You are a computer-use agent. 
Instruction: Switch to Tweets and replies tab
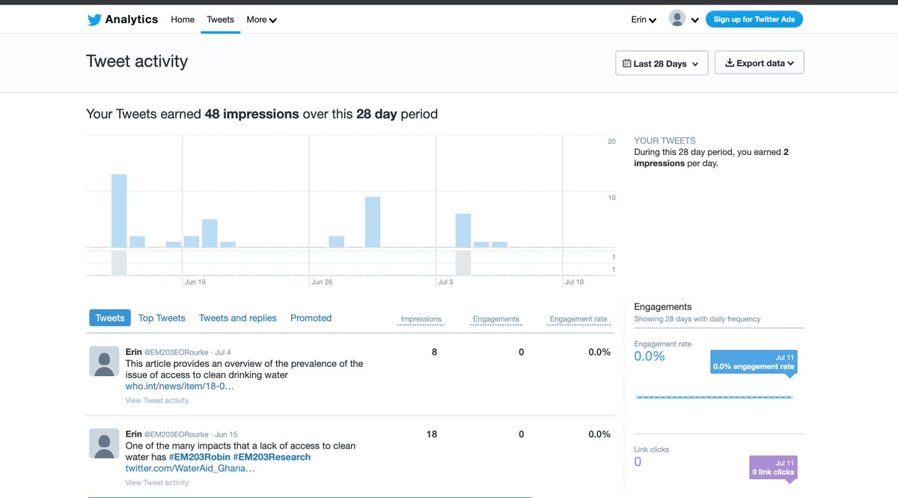point(238,318)
